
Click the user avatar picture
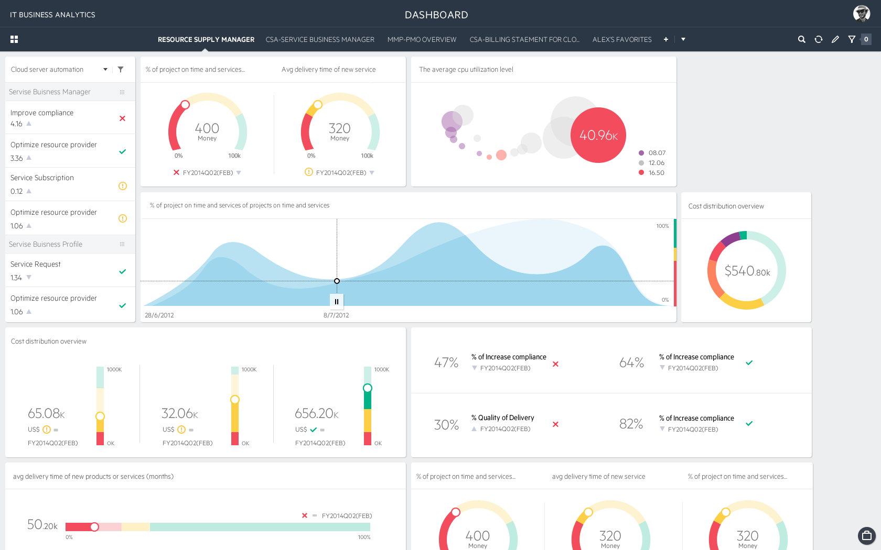point(862,14)
